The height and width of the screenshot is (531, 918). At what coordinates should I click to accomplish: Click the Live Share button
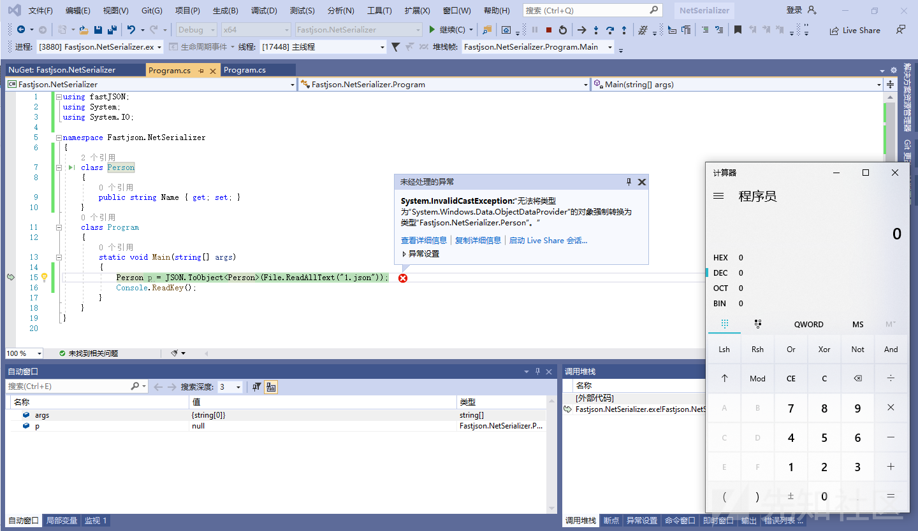point(855,30)
